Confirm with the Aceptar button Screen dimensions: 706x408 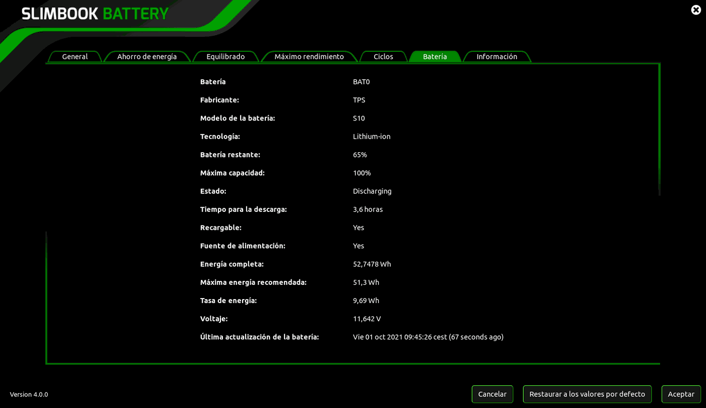[681, 394]
